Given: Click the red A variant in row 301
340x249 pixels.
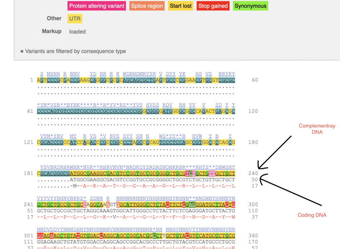Looking at the screenshot, I should (52, 236).
